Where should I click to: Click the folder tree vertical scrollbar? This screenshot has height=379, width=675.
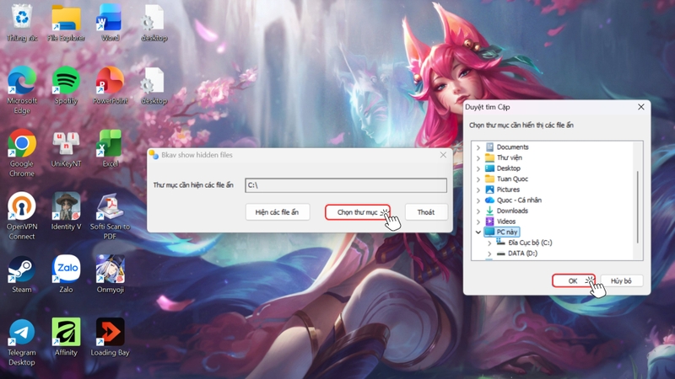(638, 206)
